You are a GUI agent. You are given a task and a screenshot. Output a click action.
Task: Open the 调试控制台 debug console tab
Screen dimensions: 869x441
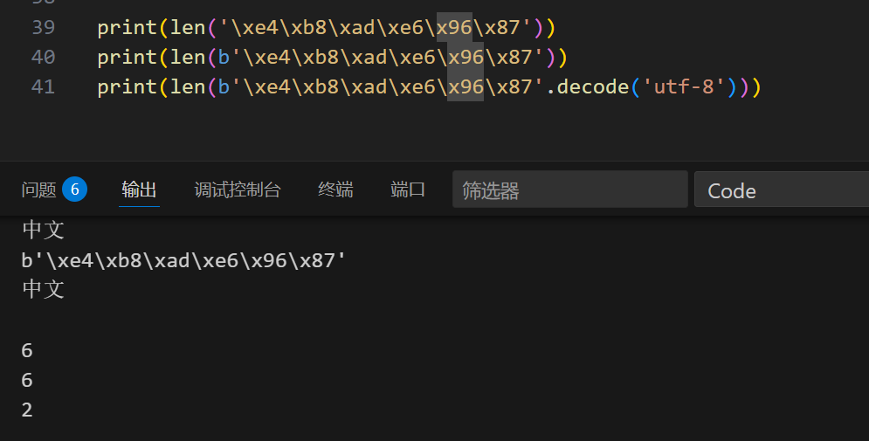(x=238, y=189)
